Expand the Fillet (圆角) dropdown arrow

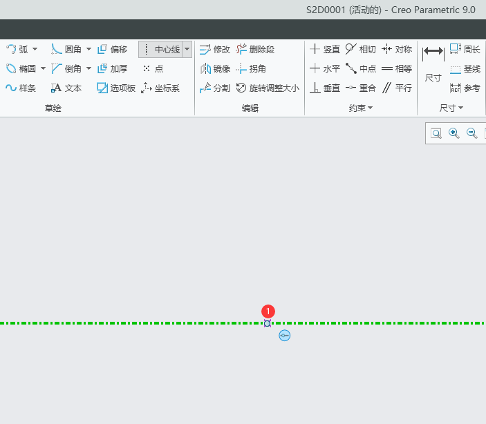pos(88,49)
